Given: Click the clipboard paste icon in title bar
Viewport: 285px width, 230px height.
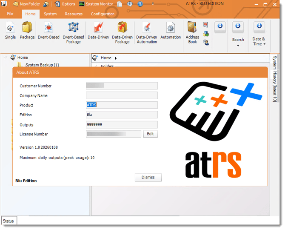Looking at the screenshot, I should pyautogui.click(x=120, y=4).
